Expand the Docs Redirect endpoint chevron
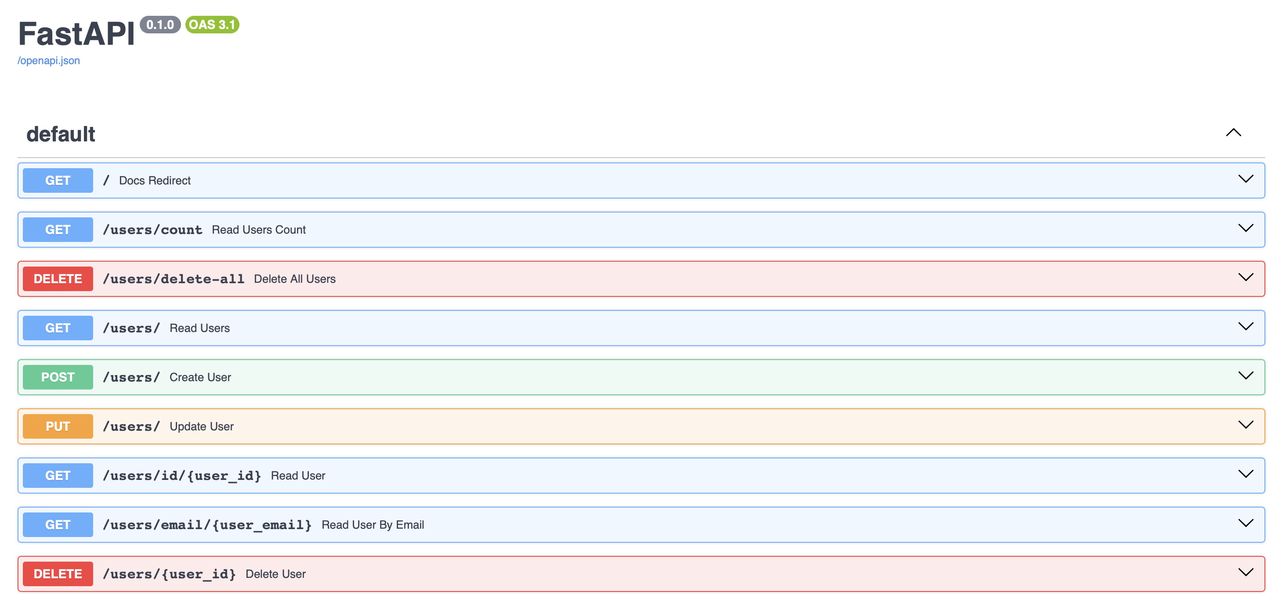The width and height of the screenshot is (1275, 613). point(1245,179)
